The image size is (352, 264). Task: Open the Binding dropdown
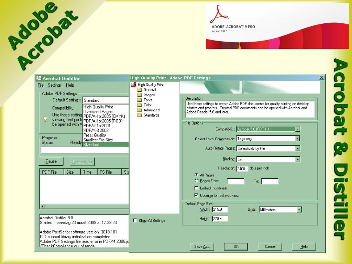pos(297,159)
